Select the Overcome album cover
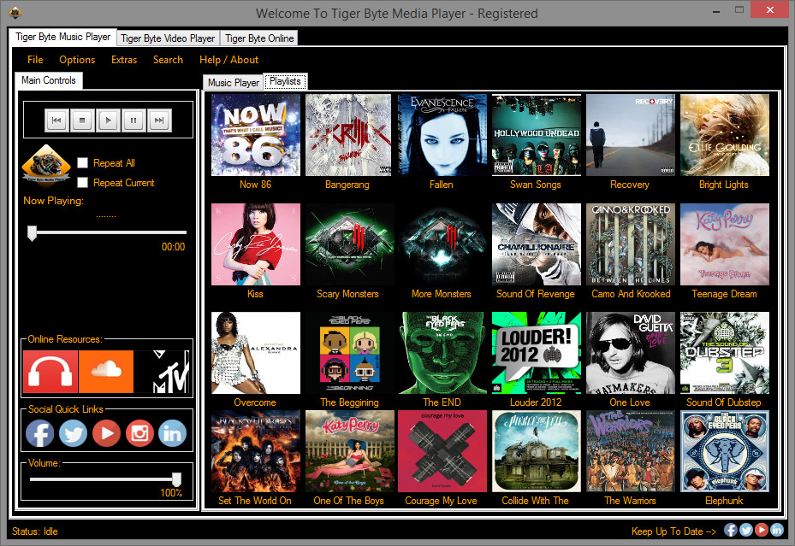This screenshot has width=795, height=546. [256, 353]
